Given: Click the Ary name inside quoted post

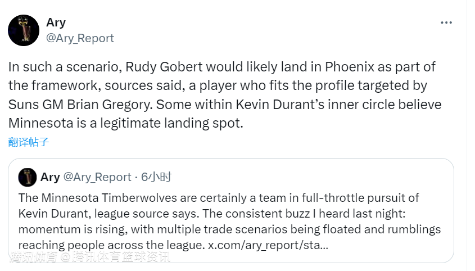Looking at the screenshot, I should (50, 177).
